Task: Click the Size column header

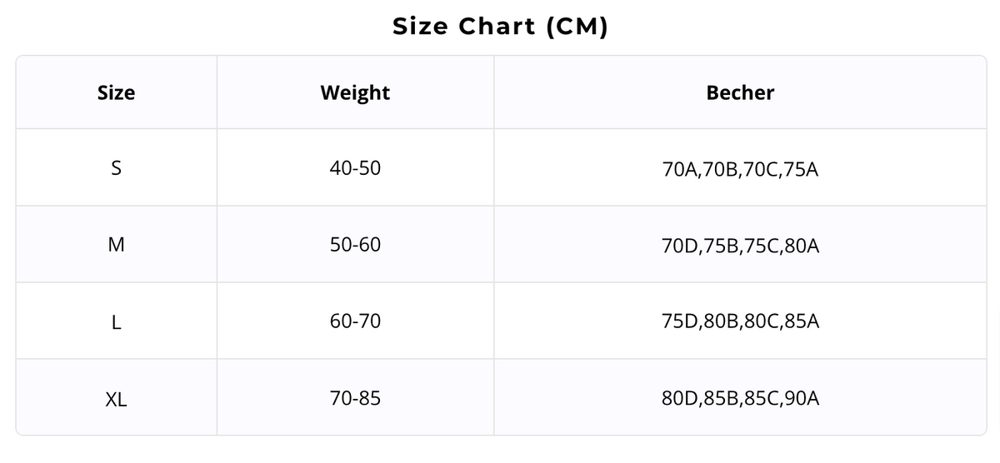Action: pos(116,92)
